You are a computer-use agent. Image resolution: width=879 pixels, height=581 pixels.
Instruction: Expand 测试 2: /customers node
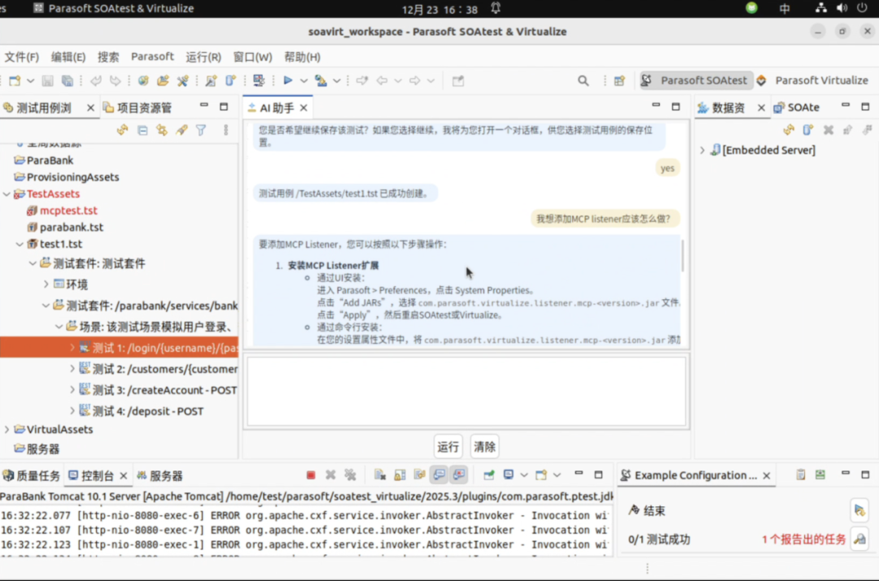pos(72,369)
